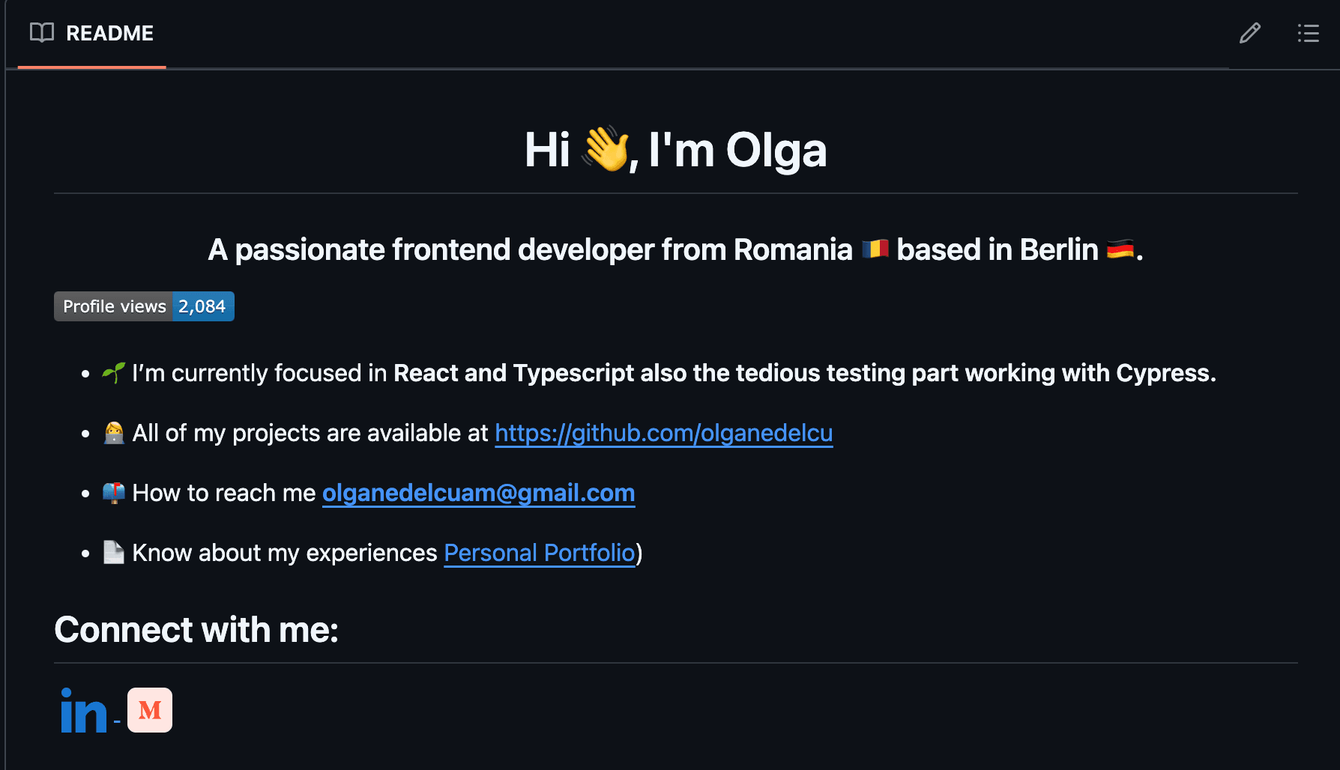This screenshot has height=770, width=1340.
Task: Click the olganedelcuam@gmail.com email link
Action: point(478,493)
